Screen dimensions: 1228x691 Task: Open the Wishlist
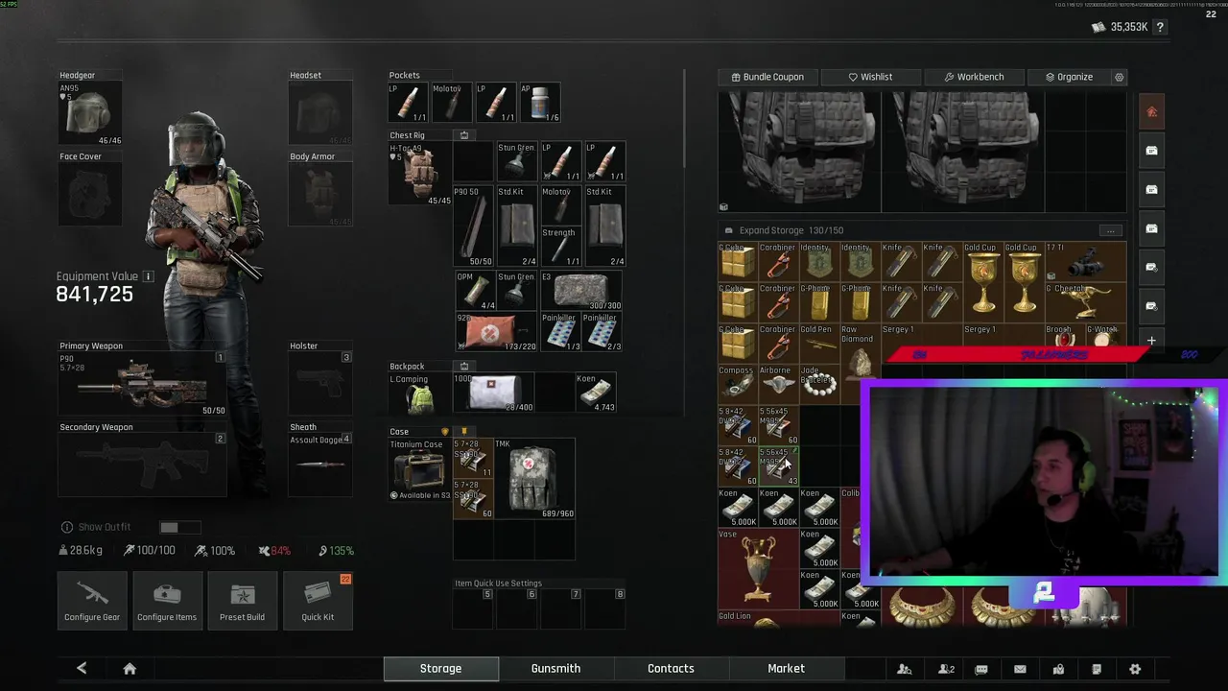tap(870, 77)
